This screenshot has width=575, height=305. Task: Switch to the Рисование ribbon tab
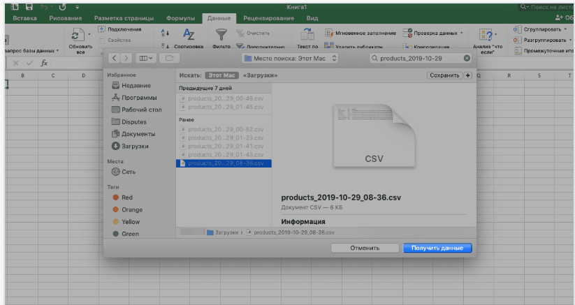point(66,18)
